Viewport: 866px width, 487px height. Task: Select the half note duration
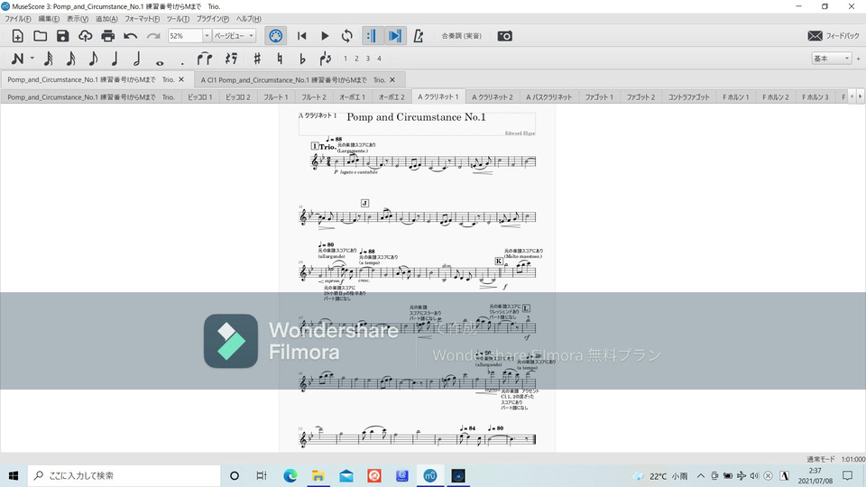click(137, 59)
